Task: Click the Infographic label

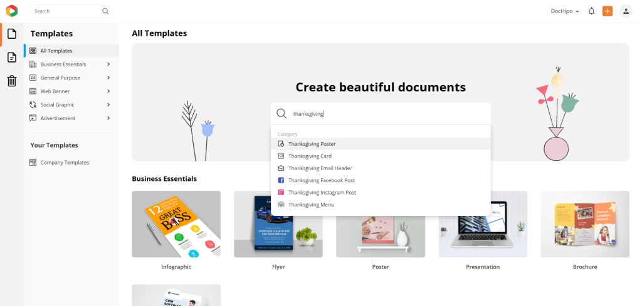Action: (x=176, y=267)
